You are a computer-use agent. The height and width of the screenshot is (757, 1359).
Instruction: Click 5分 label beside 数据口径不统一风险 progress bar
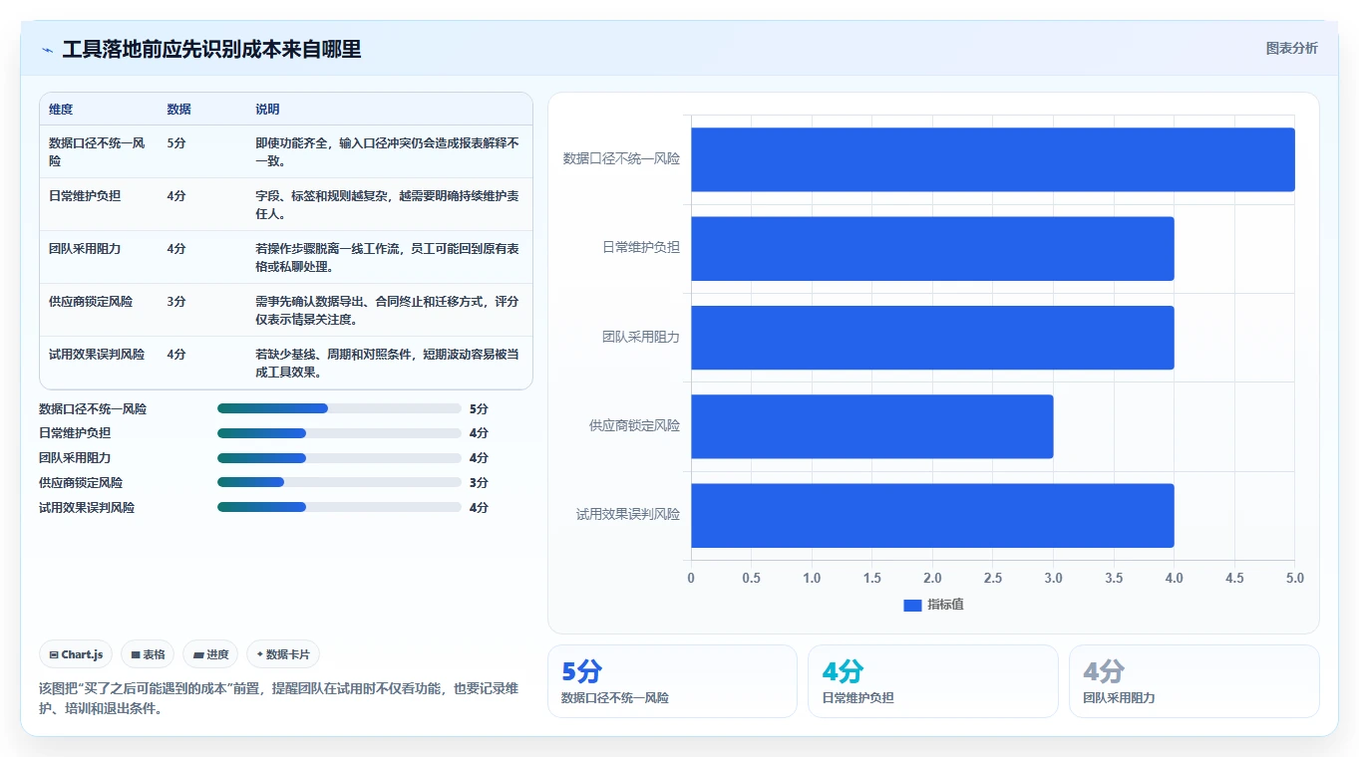coord(479,408)
